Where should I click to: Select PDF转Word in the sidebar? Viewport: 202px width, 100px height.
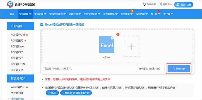click(18, 35)
